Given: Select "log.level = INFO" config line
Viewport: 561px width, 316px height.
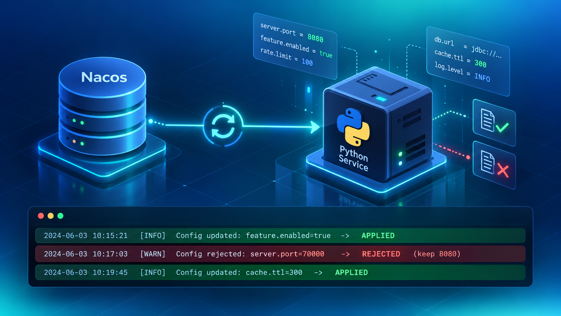Looking at the screenshot, I should 462,72.
